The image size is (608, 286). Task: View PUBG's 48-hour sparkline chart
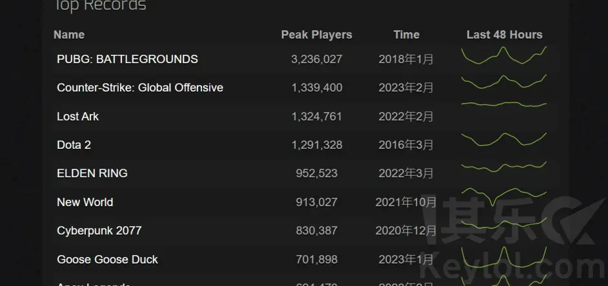coord(504,57)
